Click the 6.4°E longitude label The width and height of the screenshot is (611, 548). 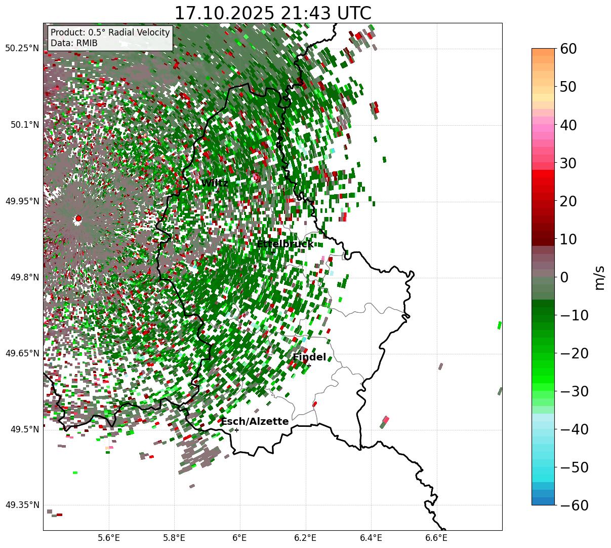click(371, 538)
